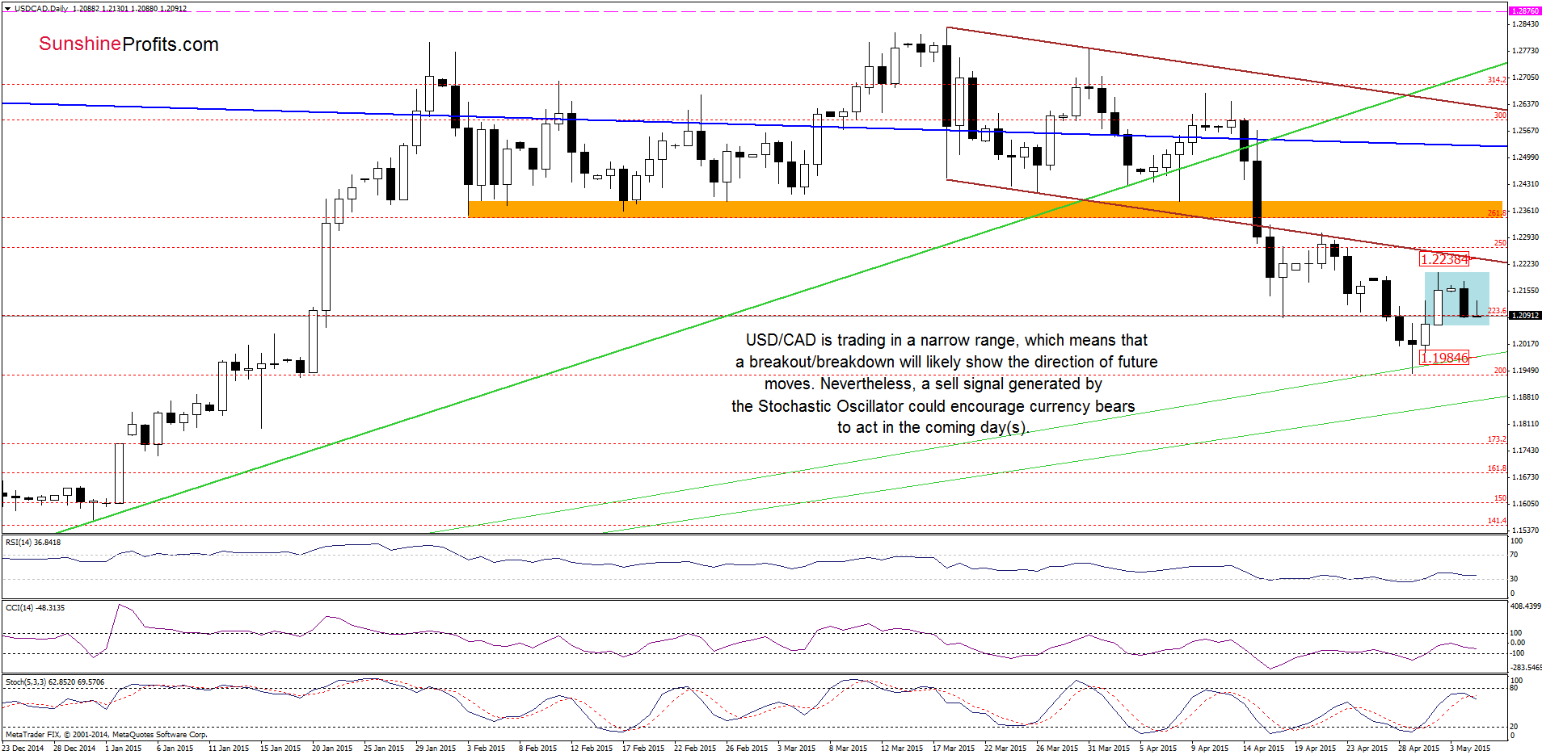Click the 3 Mar 2015 date label
Image resolution: width=1542 pixels, height=755 pixels.
[796, 749]
